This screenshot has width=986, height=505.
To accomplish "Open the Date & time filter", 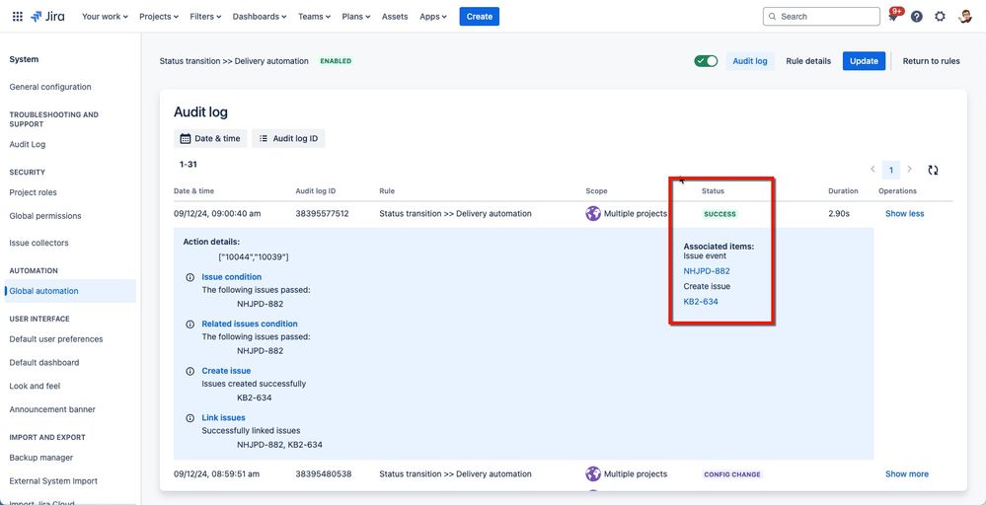I will [x=210, y=138].
